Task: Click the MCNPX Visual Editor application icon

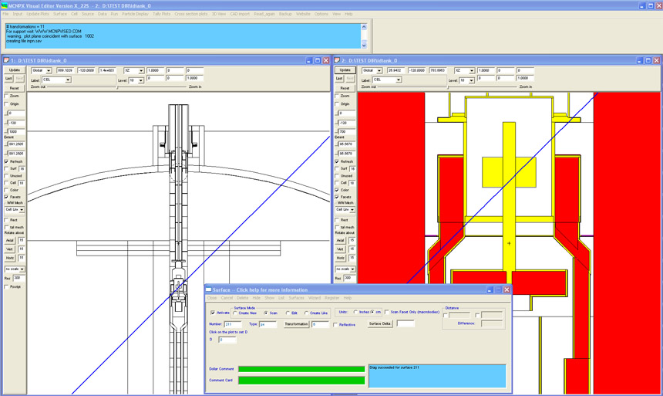Action: coord(4,5)
